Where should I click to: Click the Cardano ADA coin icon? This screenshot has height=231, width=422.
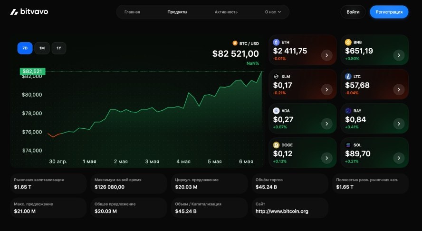(276, 111)
